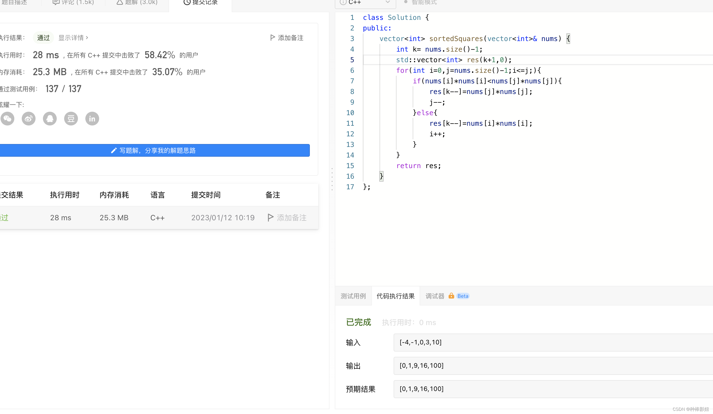
Task: Click code line 5 in the editor
Action: click(x=454, y=60)
